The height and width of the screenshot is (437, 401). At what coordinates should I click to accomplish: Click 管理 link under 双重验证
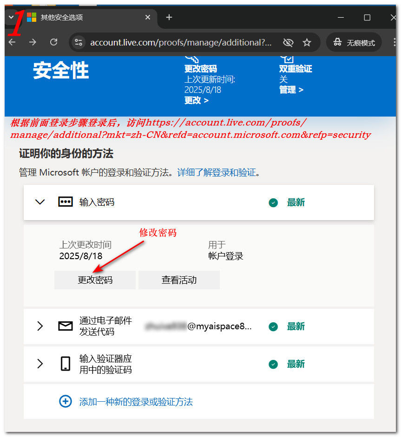(x=291, y=90)
